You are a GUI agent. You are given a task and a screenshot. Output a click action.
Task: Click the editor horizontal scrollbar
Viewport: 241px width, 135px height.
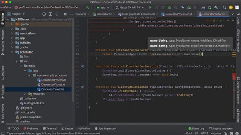(157, 124)
